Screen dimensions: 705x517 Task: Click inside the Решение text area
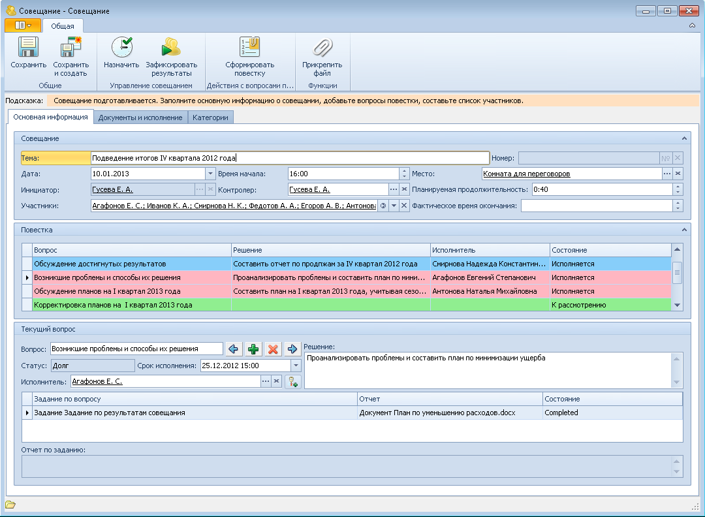pos(488,370)
